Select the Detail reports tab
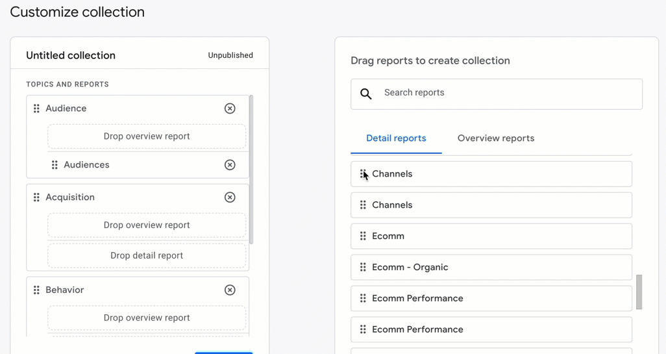This screenshot has height=354, width=666. pyautogui.click(x=396, y=138)
